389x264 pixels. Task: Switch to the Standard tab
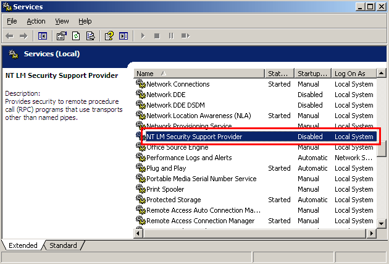(63, 245)
